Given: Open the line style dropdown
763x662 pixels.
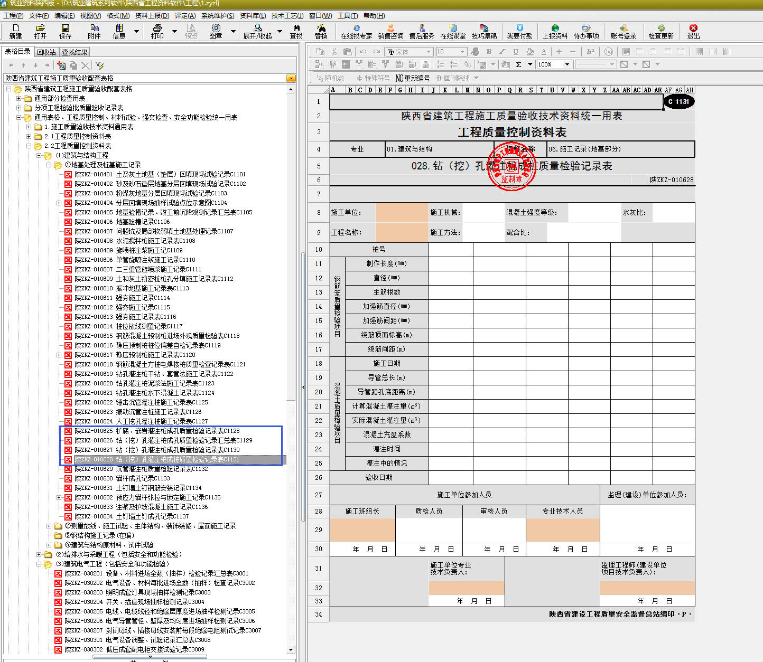Looking at the screenshot, I should tap(612, 64).
